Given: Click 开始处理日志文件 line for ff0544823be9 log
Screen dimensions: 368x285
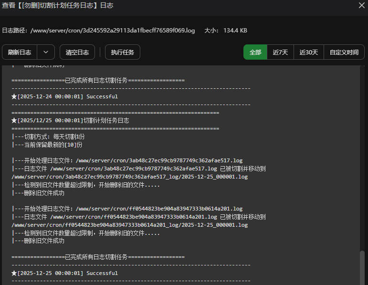Looking at the screenshot, I should click(127, 209).
